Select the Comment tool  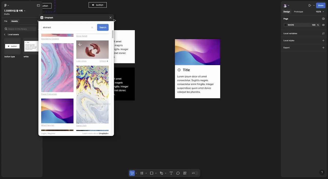click(x=178, y=173)
